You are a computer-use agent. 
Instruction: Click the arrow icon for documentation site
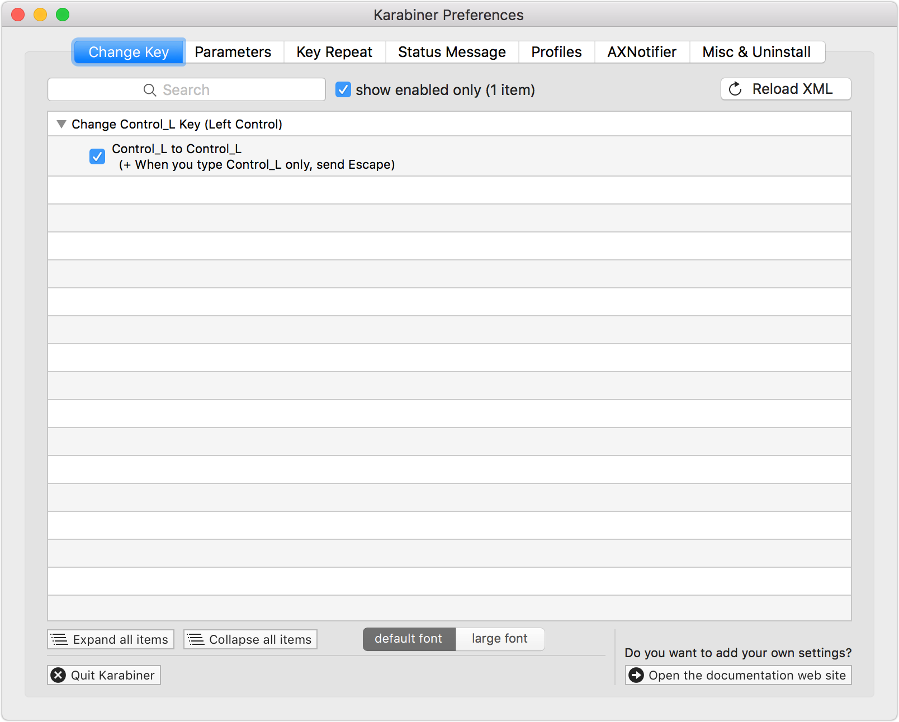click(636, 675)
